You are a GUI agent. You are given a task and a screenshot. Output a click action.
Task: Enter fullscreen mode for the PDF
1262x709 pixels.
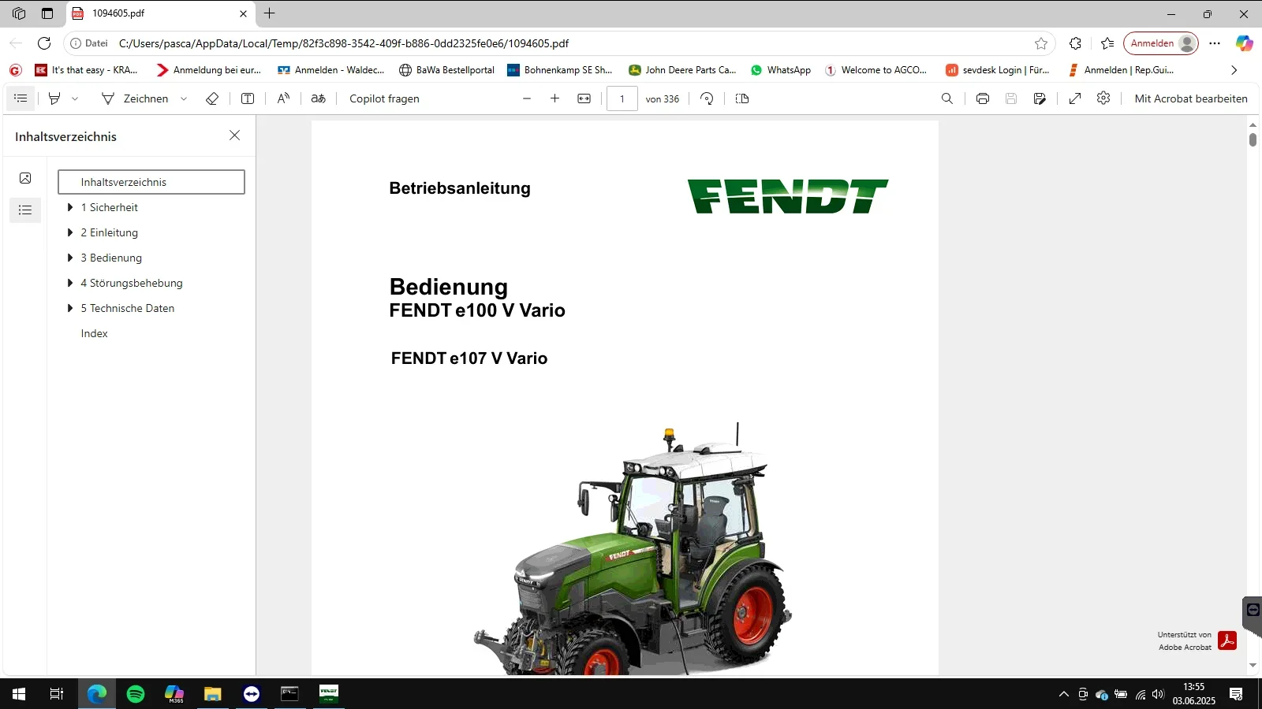point(1075,98)
